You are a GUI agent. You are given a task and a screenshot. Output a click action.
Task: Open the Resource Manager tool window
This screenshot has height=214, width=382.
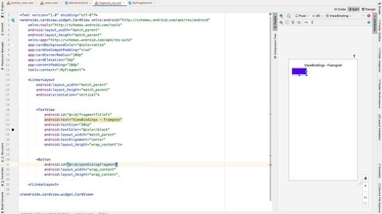(x=2, y=56)
